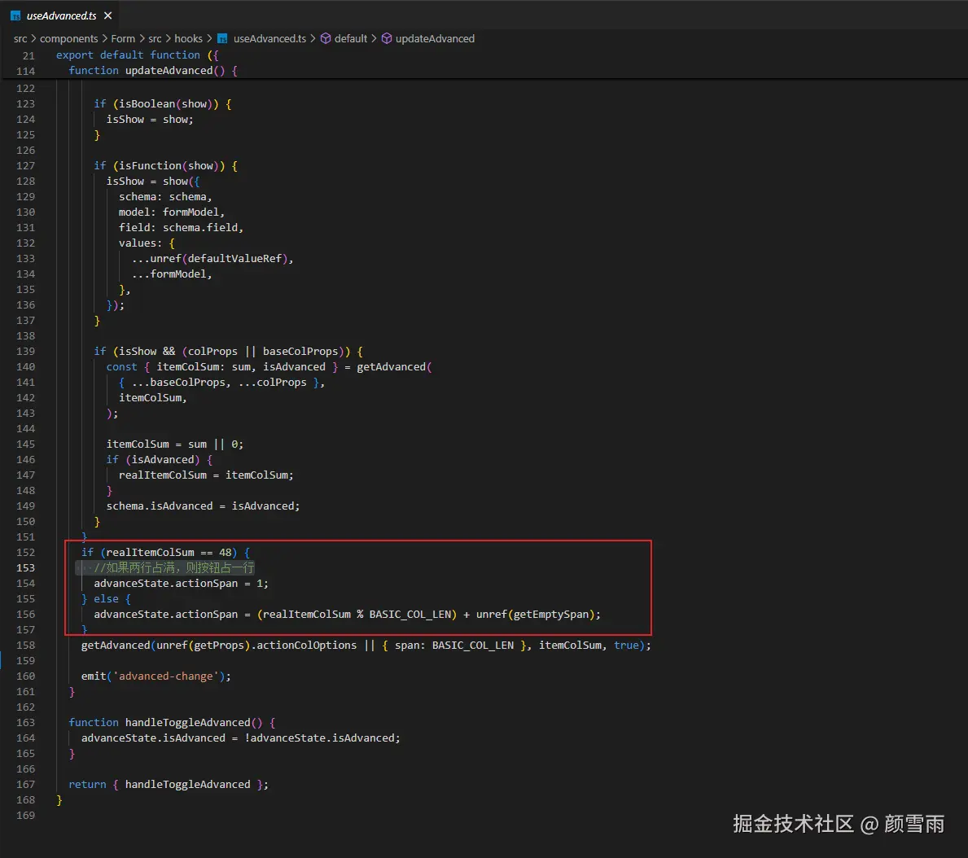Open 'hooks' breadcrumb segment
The width and height of the screenshot is (968, 858).
pyautogui.click(x=188, y=39)
